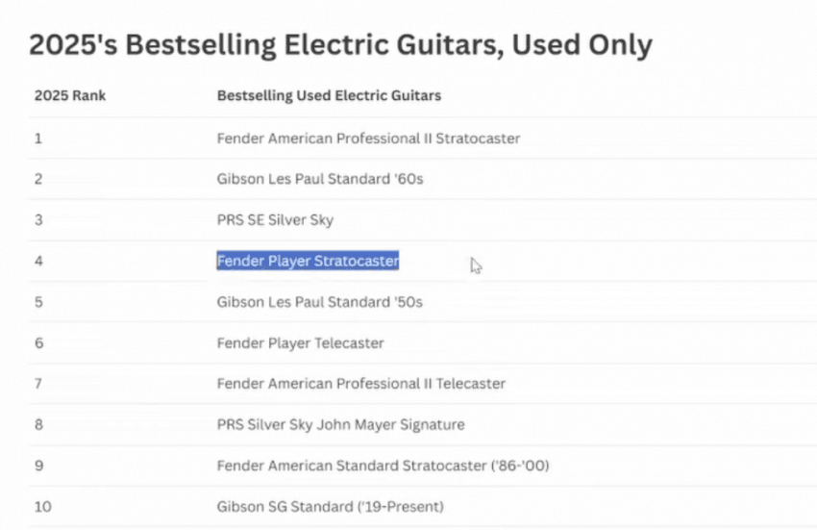Click rank number 6 cell
817x530 pixels.
tap(38, 343)
